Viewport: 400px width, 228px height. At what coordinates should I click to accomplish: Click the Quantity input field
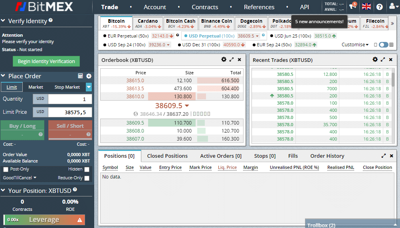point(70,99)
